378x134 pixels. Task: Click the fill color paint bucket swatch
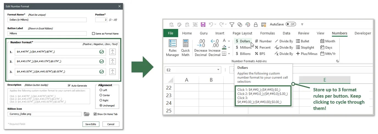pyautogui.click(x=224, y=47)
